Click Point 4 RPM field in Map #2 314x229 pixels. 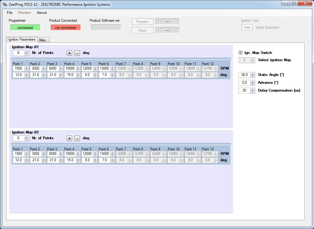70,154
